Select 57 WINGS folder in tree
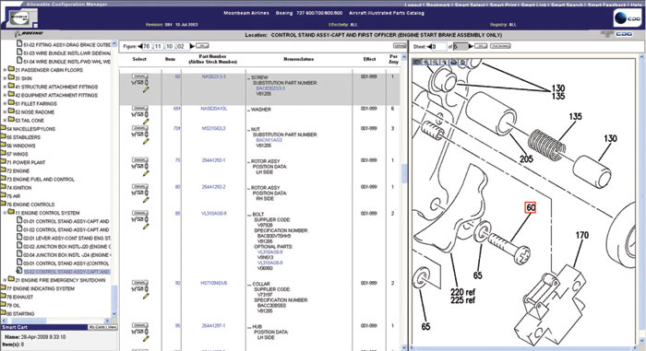The image size is (646, 351). (18, 154)
